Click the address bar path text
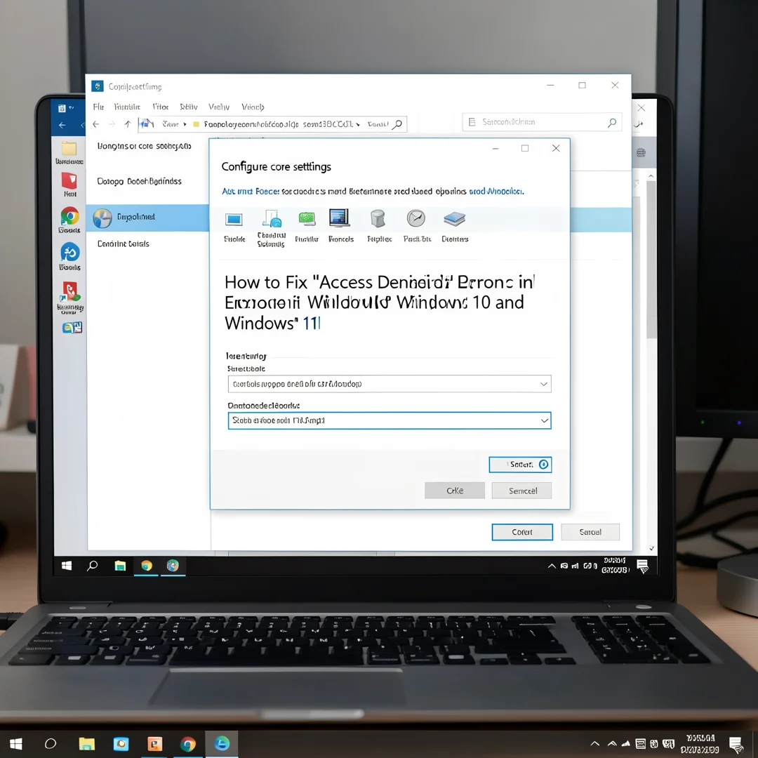 (x=278, y=124)
